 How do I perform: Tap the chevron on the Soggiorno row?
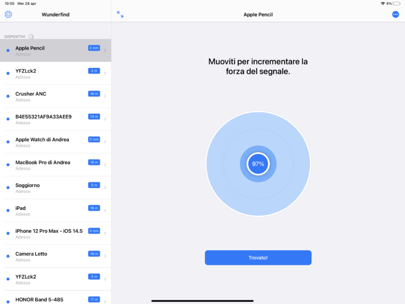[105, 188]
